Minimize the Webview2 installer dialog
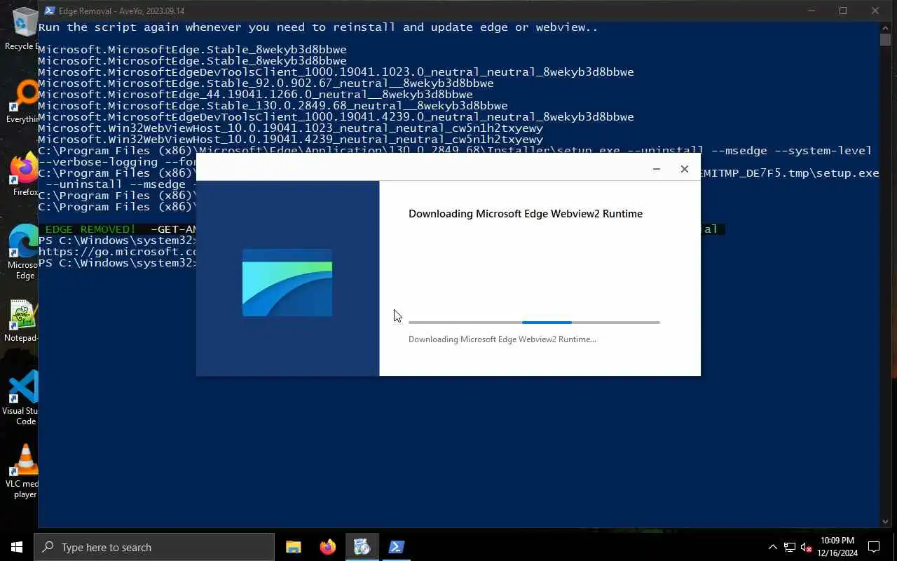The width and height of the screenshot is (897, 561). pyautogui.click(x=657, y=169)
